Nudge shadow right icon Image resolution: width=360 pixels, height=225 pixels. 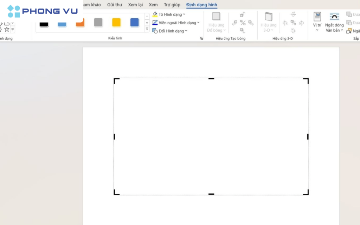coord(251,23)
